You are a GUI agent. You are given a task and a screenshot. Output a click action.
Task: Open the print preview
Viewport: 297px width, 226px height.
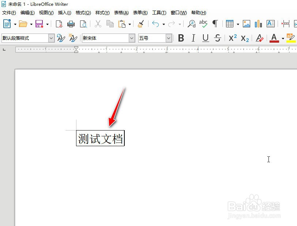coord(83,24)
